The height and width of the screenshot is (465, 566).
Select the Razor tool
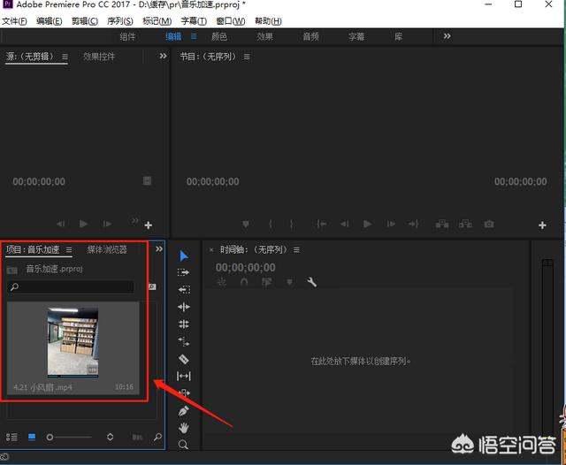tap(184, 359)
